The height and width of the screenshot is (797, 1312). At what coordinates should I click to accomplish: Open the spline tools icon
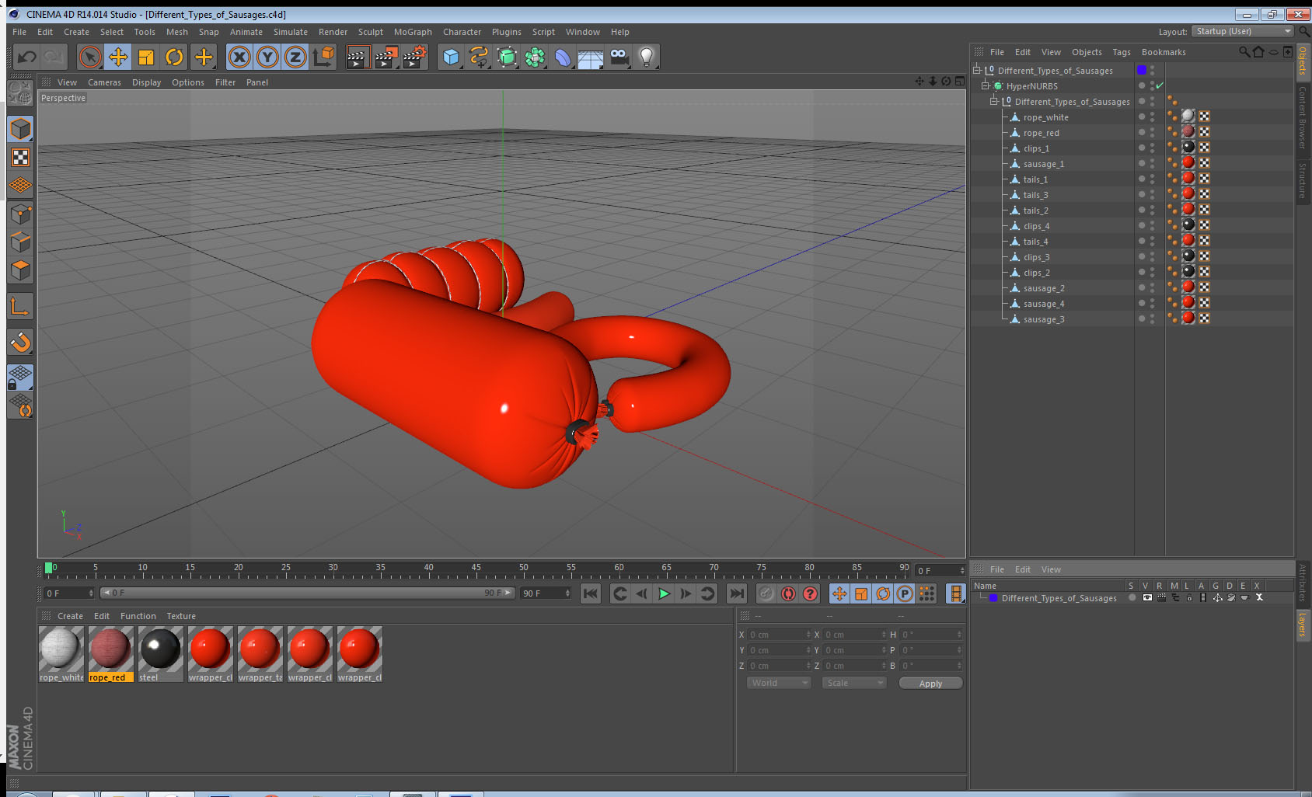(479, 57)
